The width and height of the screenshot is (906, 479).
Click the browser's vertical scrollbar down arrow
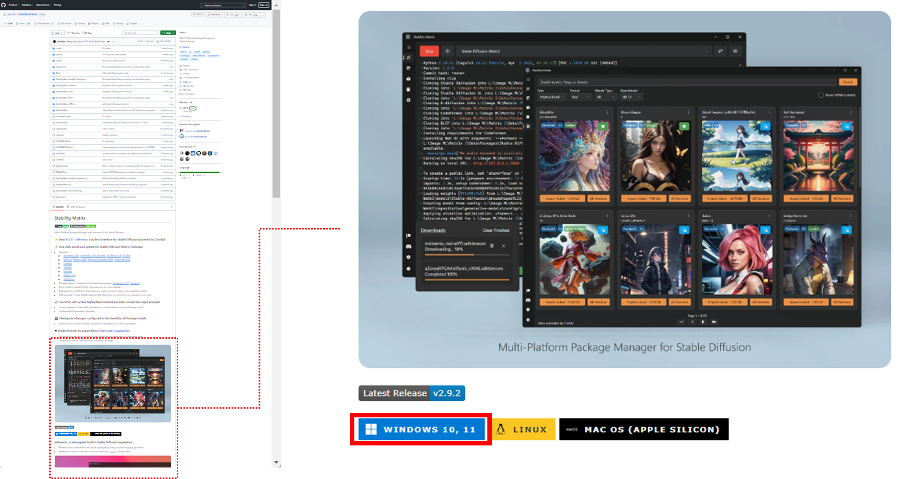(276, 462)
